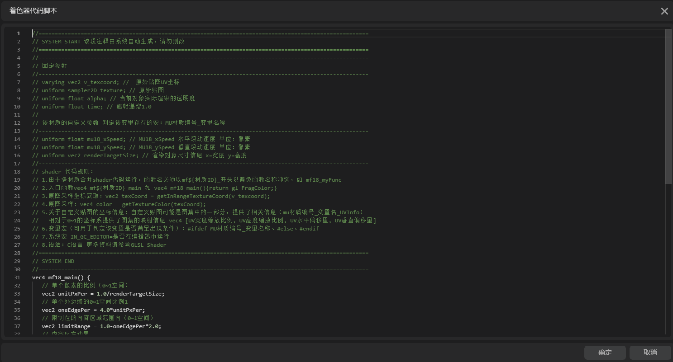Click comment '// 单个外边缘的0~1空间比例1'
This screenshot has height=362, width=673.
click(85, 302)
